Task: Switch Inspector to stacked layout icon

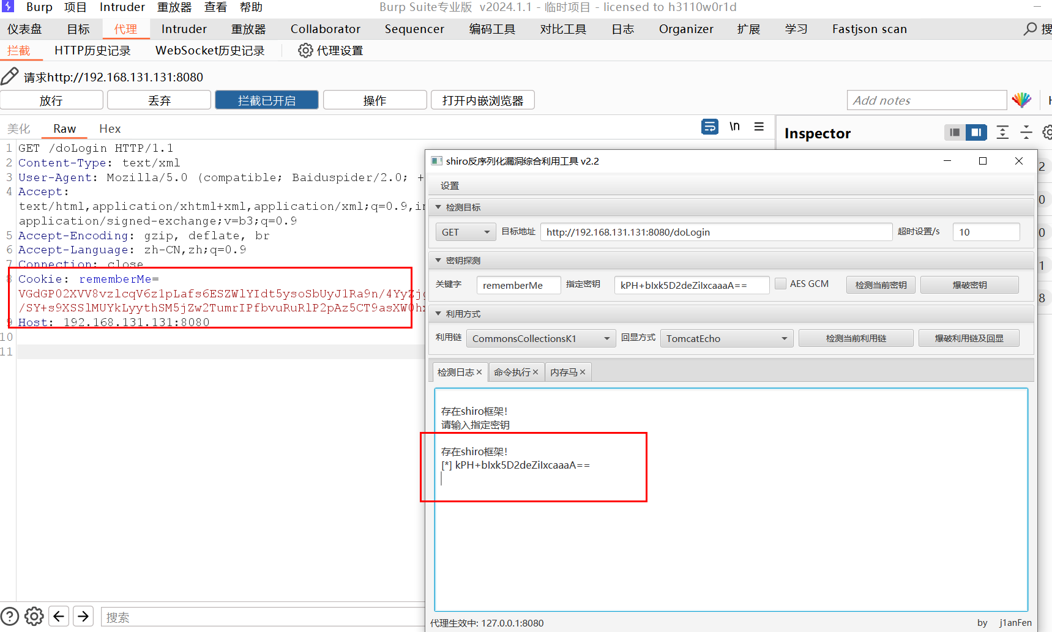Action: [955, 132]
